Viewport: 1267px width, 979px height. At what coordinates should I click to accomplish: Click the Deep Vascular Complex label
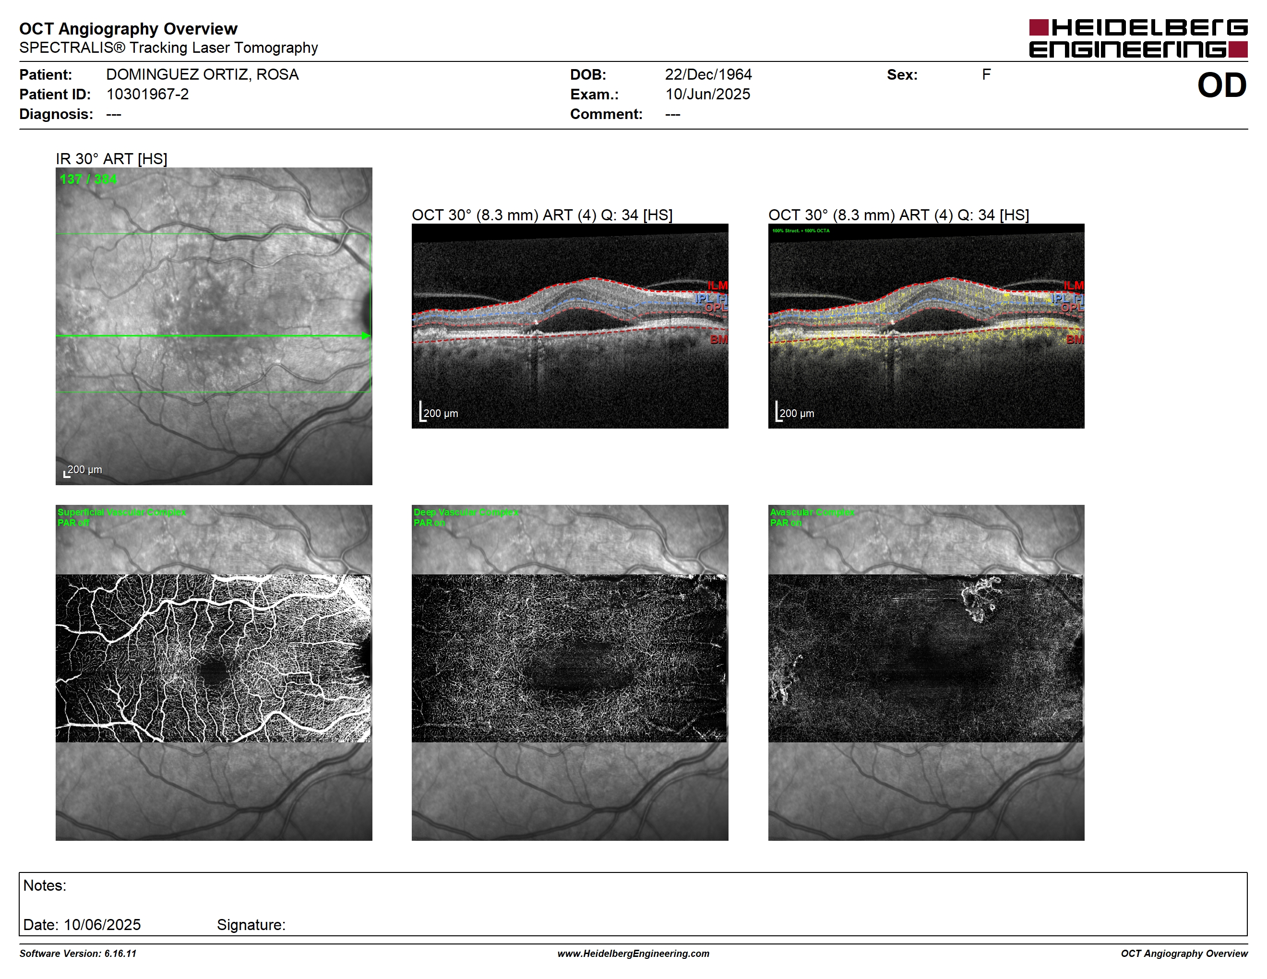coord(466,512)
